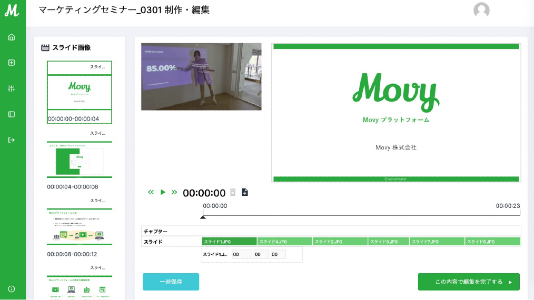Image resolution: width=534 pixels, height=300 pixels.
Task: Open the sliders settings icon in sidebar
Action: (x=12, y=88)
